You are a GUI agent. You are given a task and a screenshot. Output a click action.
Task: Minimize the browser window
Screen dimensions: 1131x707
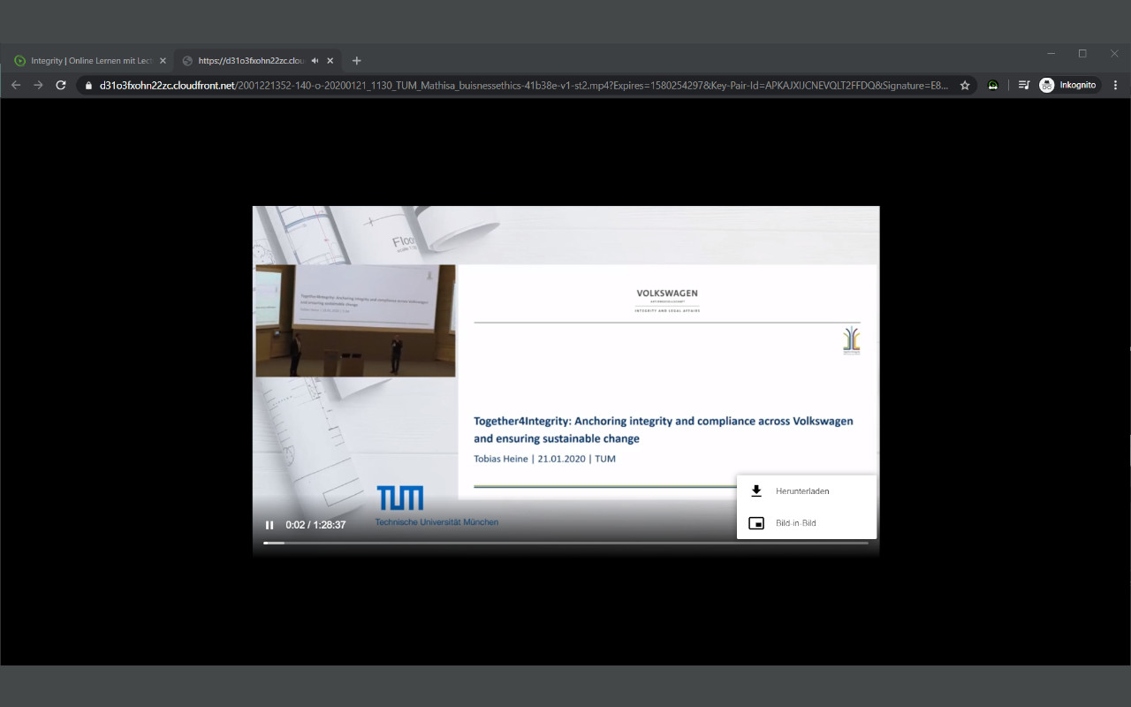pos(1051,54)
